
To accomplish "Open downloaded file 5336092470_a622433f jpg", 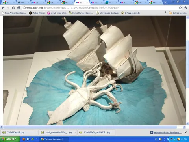I will [x=95, y=132].
